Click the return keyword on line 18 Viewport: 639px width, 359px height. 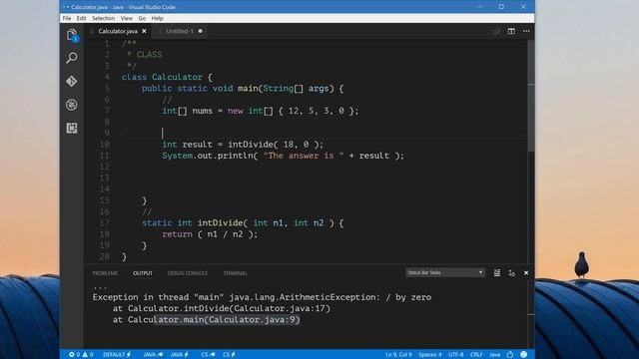point(177,234)
